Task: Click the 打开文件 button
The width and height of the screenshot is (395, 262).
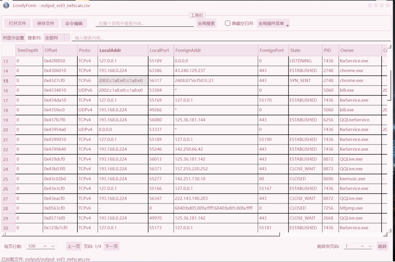Action: tap(17, 24)
